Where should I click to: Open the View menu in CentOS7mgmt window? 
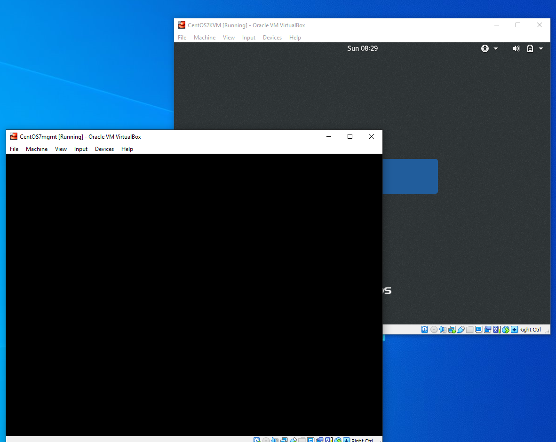coord(61,149)
